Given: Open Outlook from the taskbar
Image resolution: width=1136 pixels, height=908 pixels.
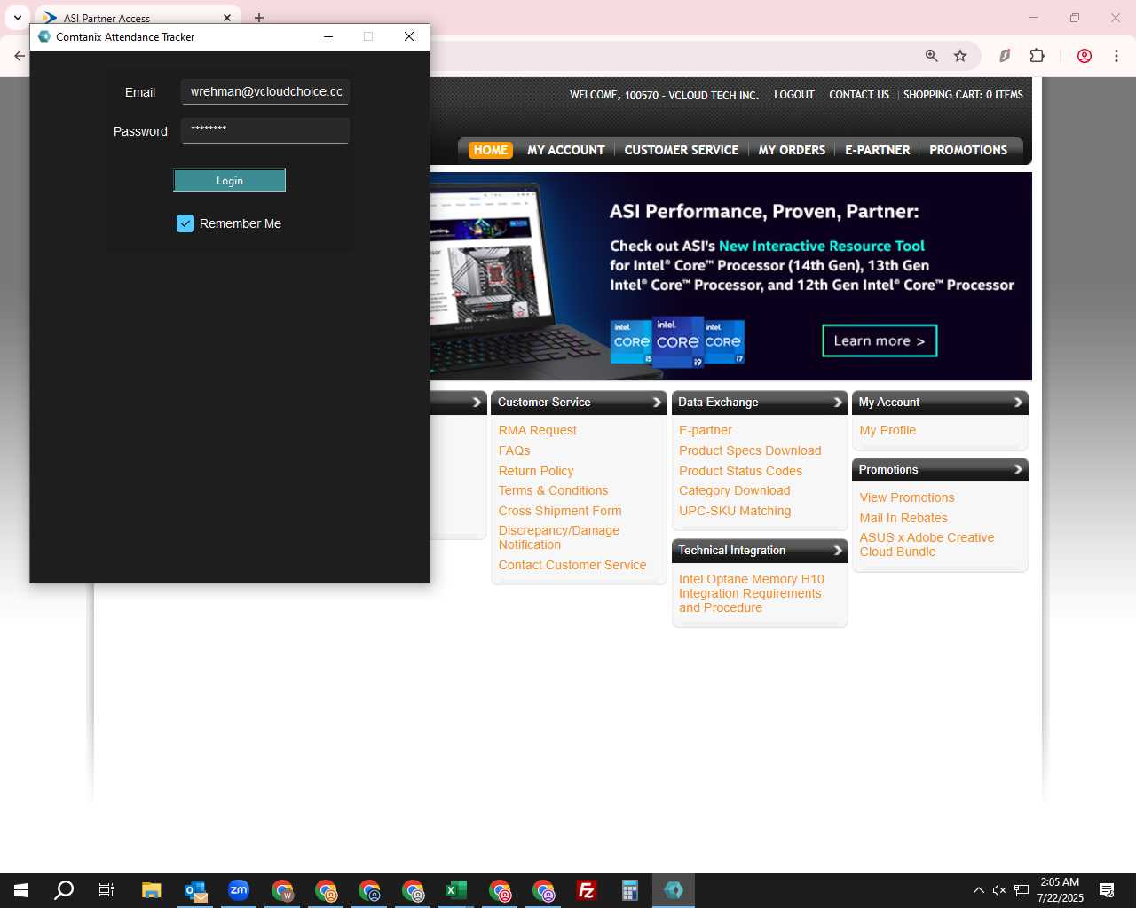Looking at the screenshot, I should click(x=195, y=890).
